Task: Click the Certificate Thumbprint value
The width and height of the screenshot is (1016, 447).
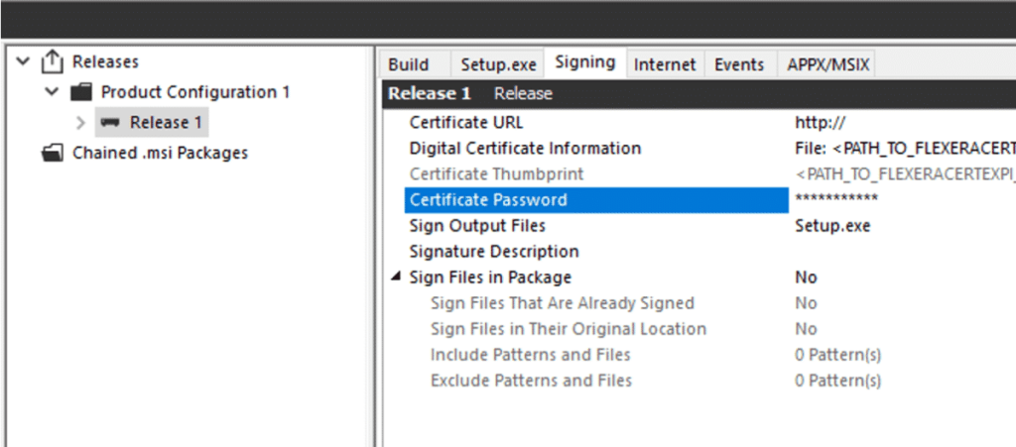Action: [x=905, y=174]
